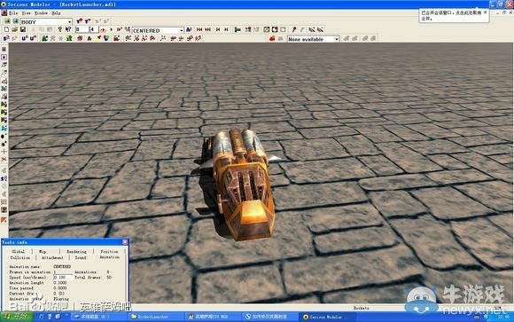Step to previous frame icon

(218, 30)
